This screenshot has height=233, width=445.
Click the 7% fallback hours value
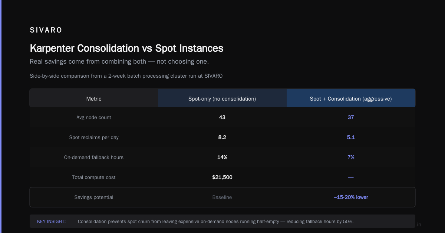pos(351,157)
